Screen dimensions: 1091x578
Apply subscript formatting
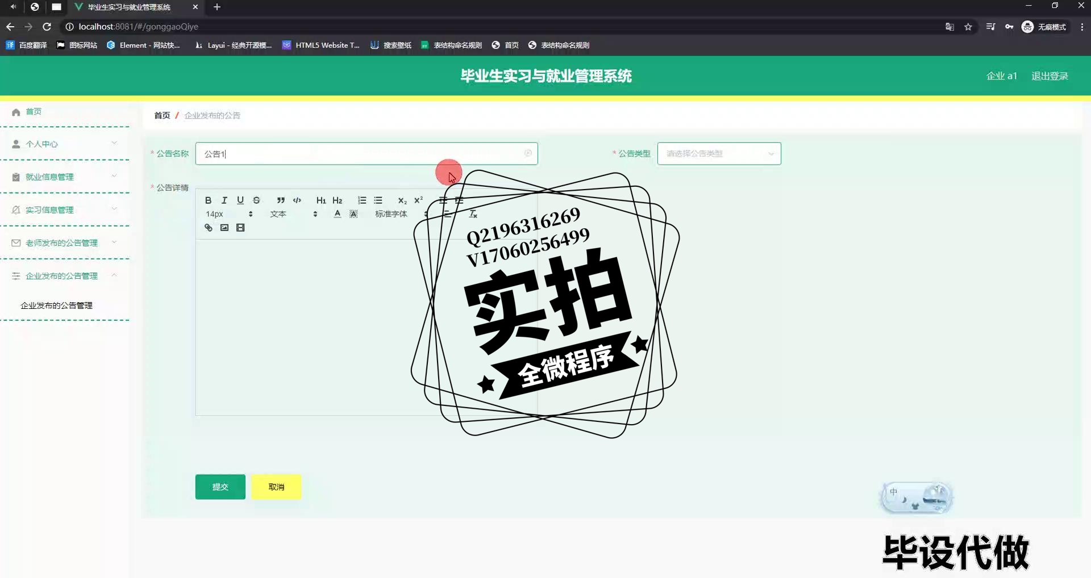tap(402, 200)
